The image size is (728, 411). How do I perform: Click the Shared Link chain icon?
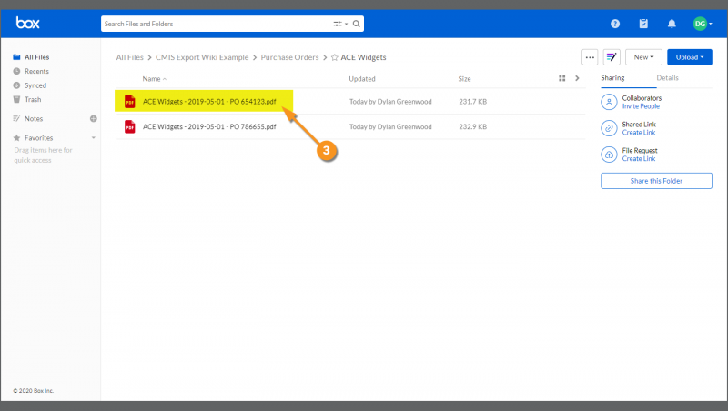609,128
